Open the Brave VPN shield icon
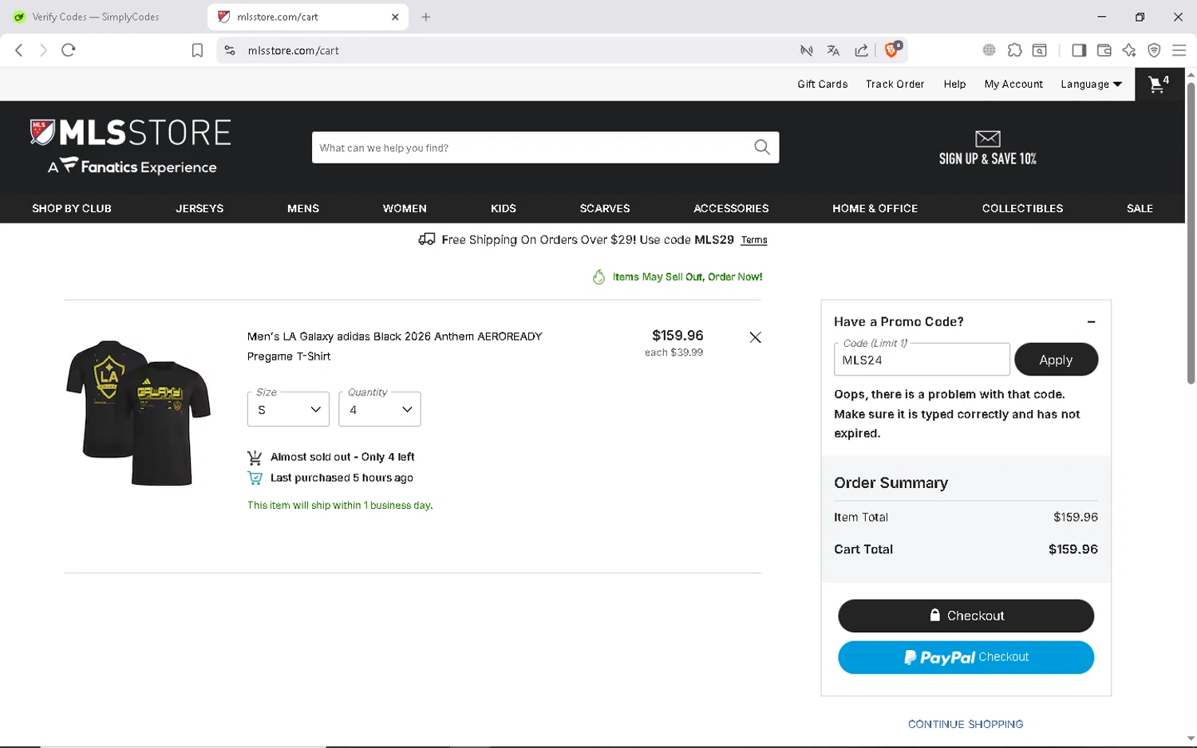This screenshot has height=748, width=1197. (x=1154, y=50)
